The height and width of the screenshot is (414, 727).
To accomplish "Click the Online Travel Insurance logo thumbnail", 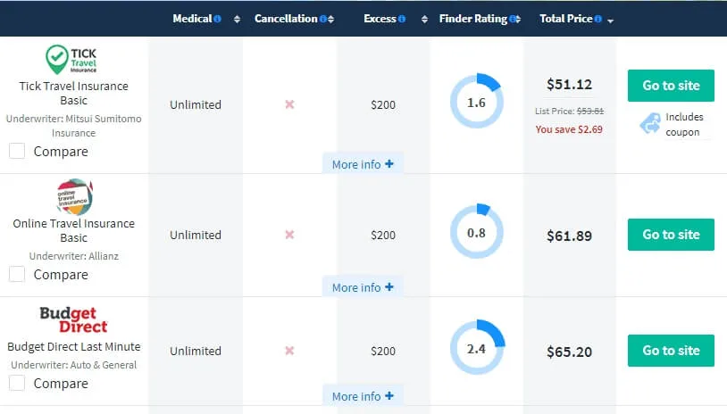I will pos(73,196).
